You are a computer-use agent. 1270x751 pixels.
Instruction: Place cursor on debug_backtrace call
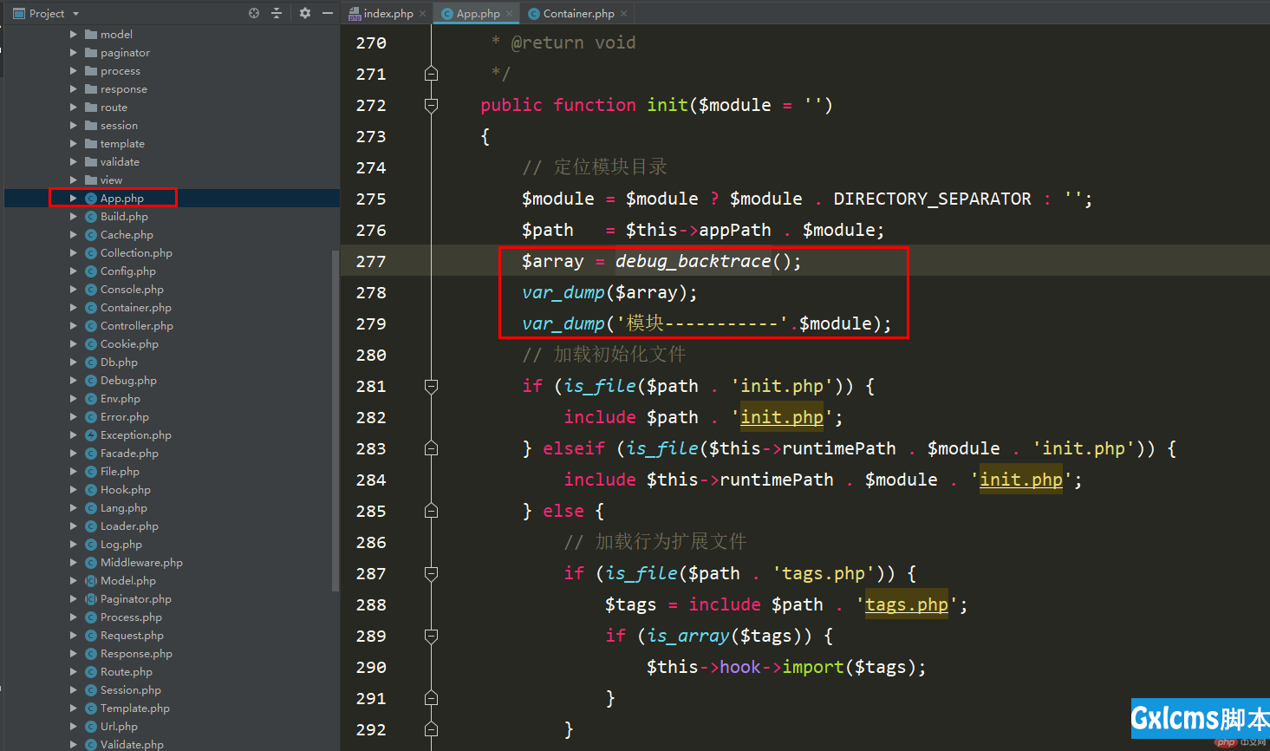(x=693, y=261)
